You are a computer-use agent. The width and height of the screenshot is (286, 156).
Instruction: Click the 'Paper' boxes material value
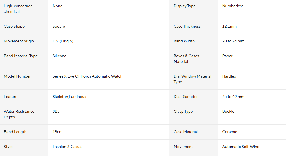(x=227, y=56)
